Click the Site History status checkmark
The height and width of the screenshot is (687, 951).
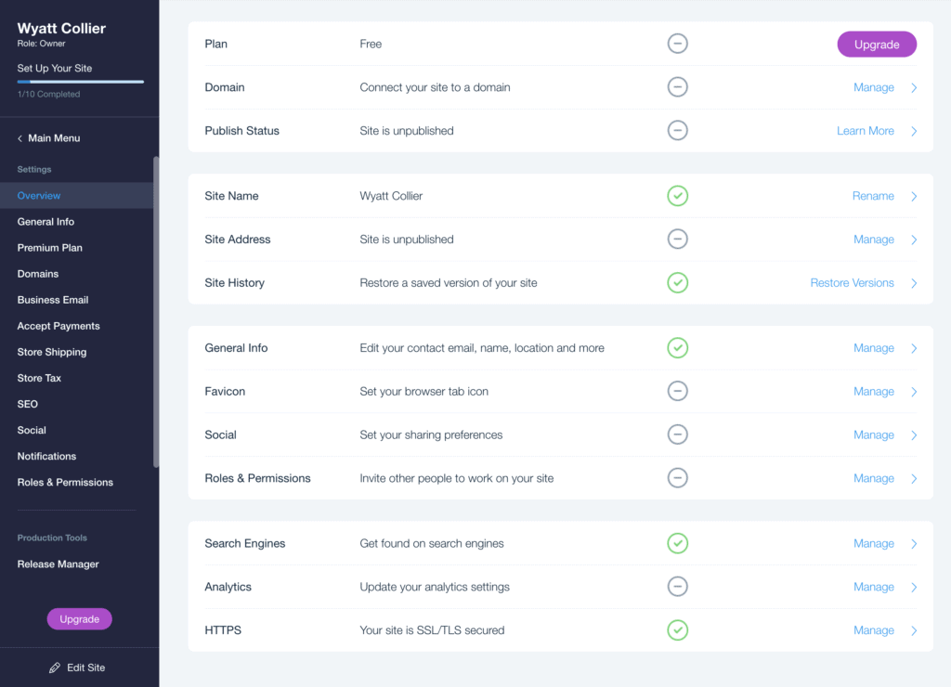point(677,282)
